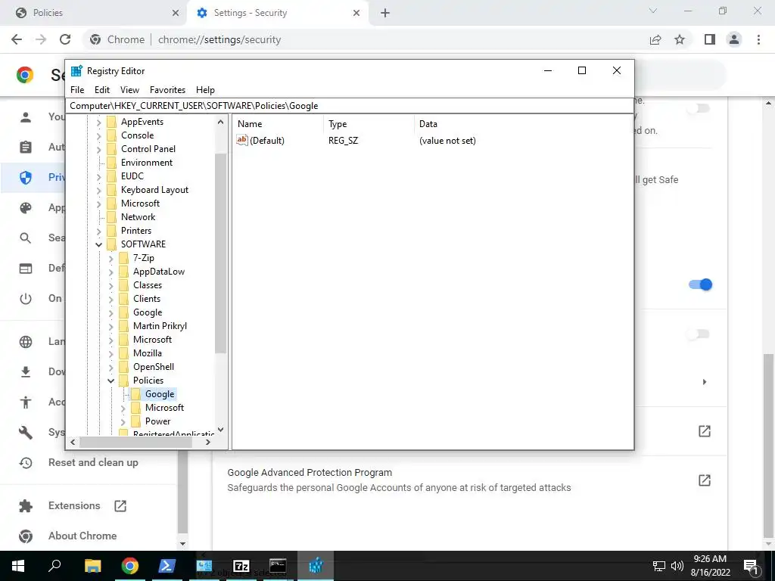Open the Help menu in Registry Editor
775x581 pixels.
[x=205, y=90]
